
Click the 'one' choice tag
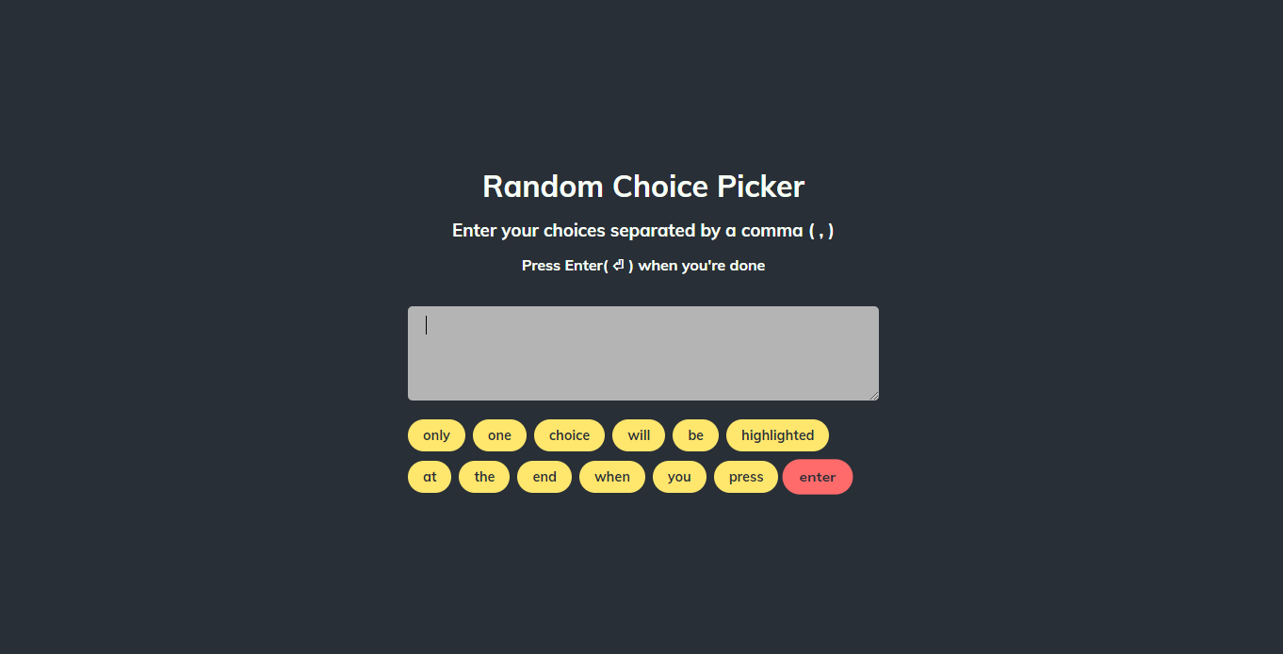[x=499, y=434]
